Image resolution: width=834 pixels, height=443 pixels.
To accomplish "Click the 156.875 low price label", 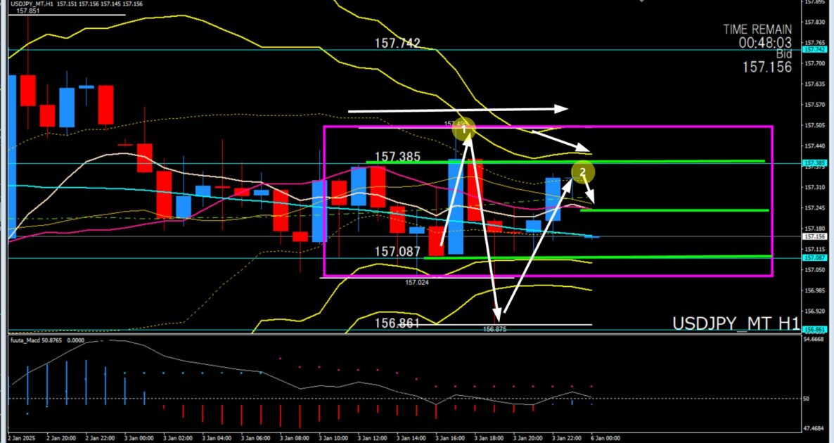I will point(495,329).
